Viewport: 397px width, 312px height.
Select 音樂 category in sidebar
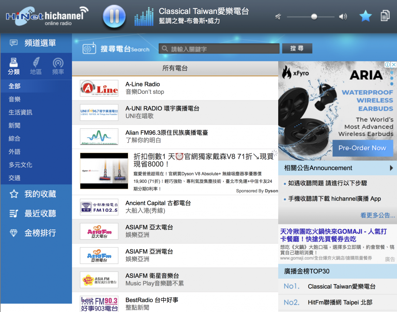point(15,99)
